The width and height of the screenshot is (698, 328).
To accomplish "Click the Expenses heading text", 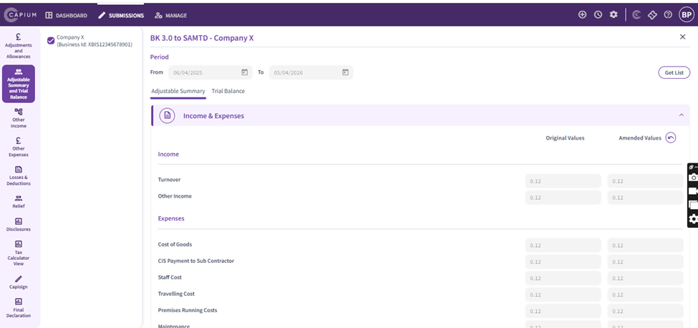I will pyautogui.click(x=171, y=218).
